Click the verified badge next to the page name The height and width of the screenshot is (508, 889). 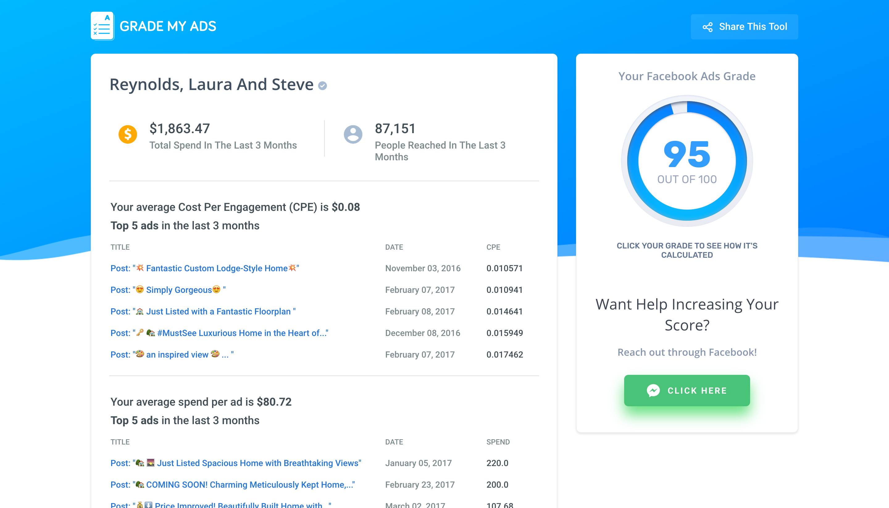tap(322, 86)
